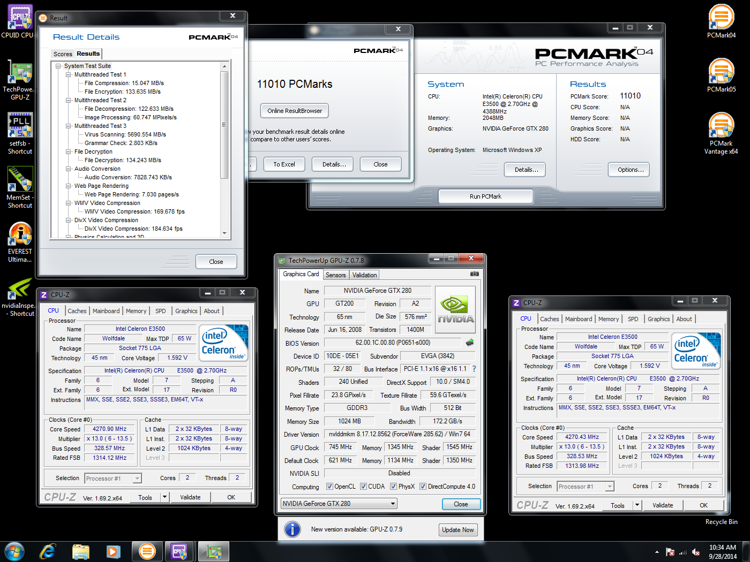Open the Caches tab in left CPU-Z
The height and width of the screenshot is (562, 750).
click(x=77, y=311)
